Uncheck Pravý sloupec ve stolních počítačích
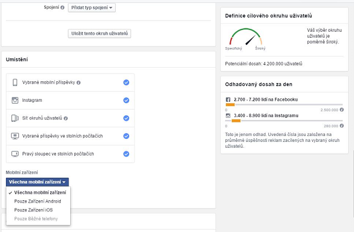This screenshot has height=232, width=354. 126,154
